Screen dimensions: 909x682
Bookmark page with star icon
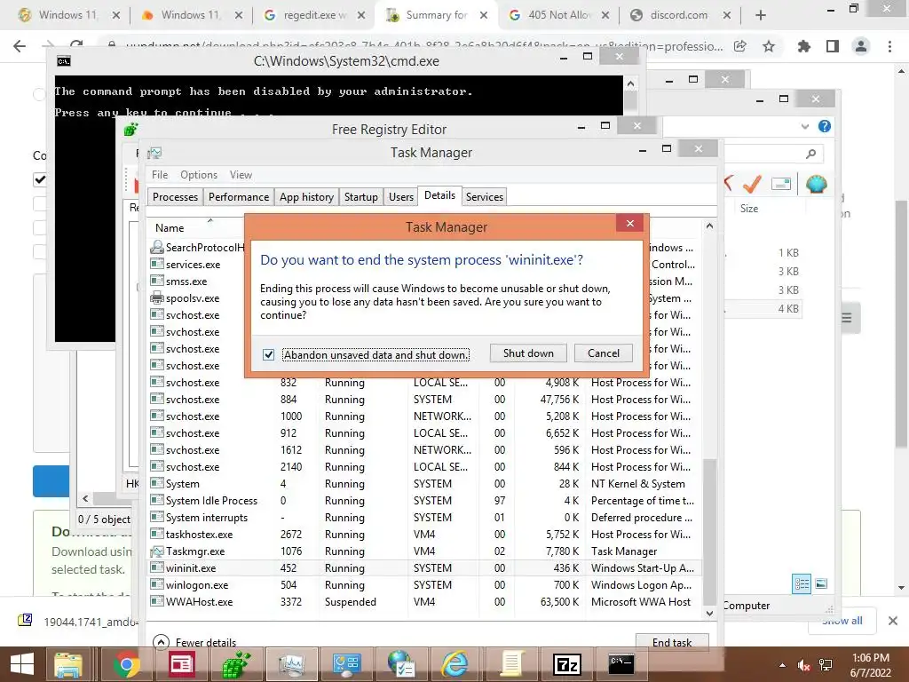click(x=769, y=46)
